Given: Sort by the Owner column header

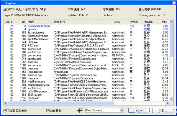Looking at the screenshot, I should tap(119, 22).
